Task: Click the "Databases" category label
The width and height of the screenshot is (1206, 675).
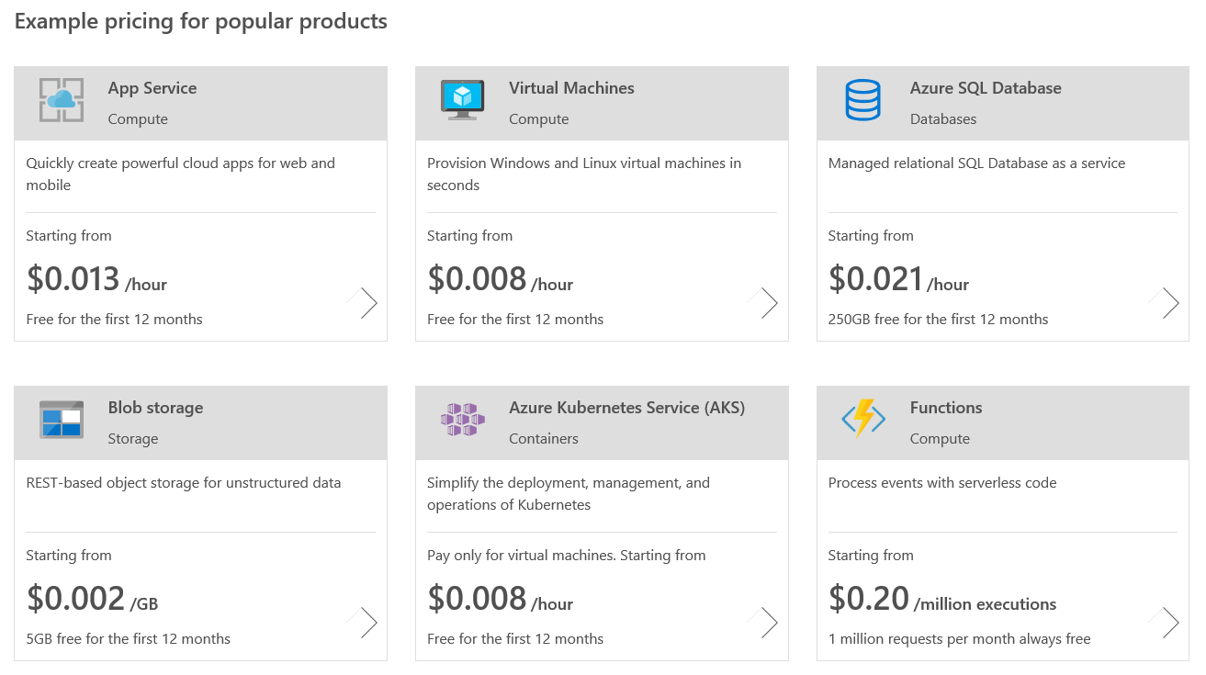Action: point(943,119)
